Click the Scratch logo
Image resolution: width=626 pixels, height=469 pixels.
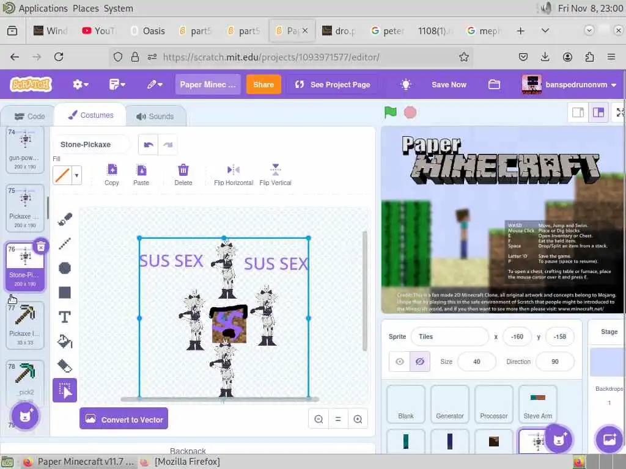31,84
